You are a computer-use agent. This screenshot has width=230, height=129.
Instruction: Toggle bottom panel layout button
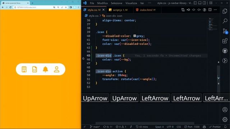click(200, 3)
